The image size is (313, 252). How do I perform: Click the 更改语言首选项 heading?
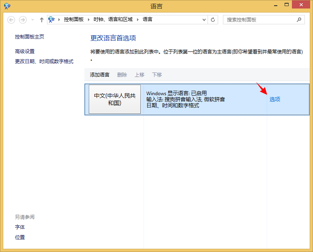point(113,38)
